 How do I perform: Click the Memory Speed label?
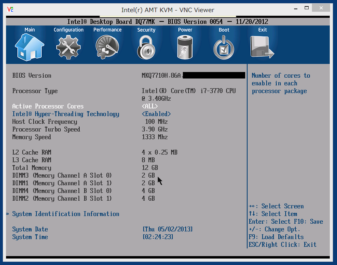32,137
